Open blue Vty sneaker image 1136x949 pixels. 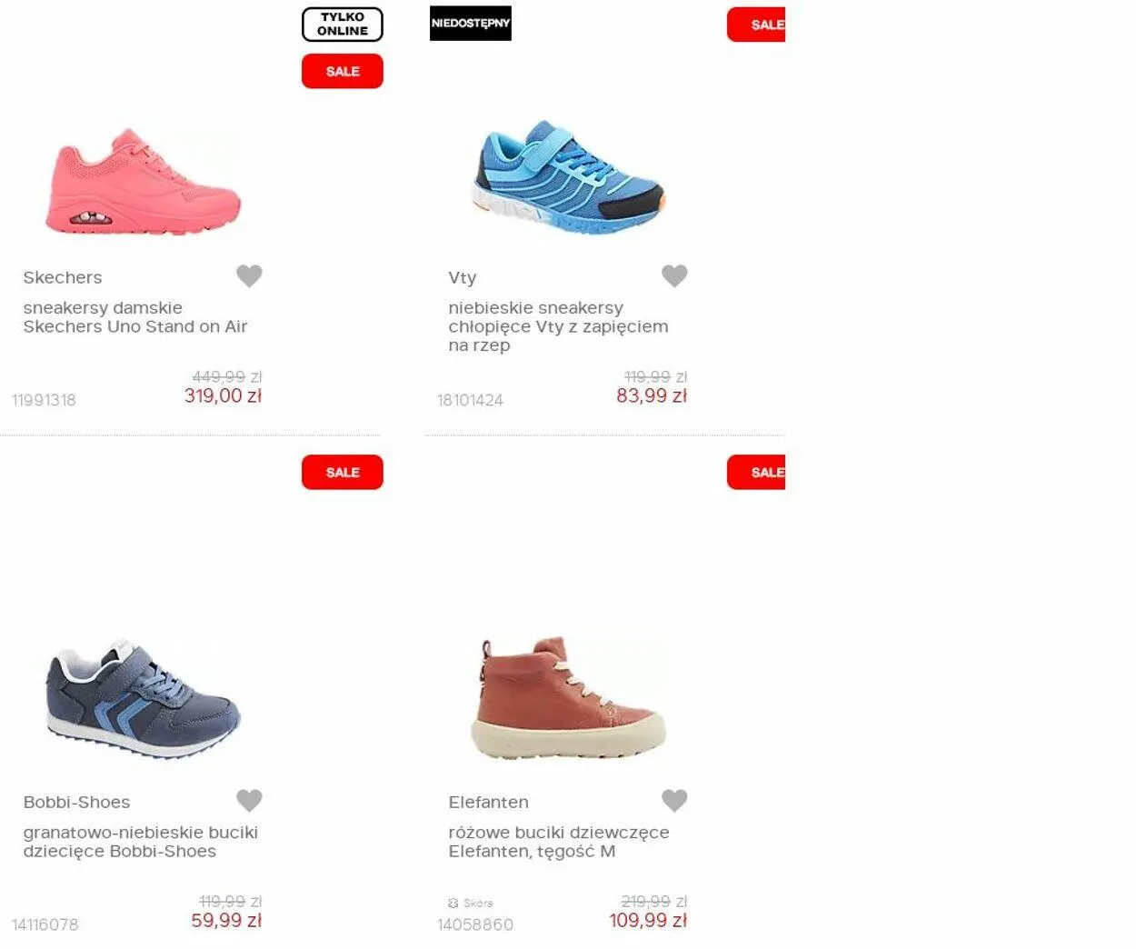tap(570, 177)
